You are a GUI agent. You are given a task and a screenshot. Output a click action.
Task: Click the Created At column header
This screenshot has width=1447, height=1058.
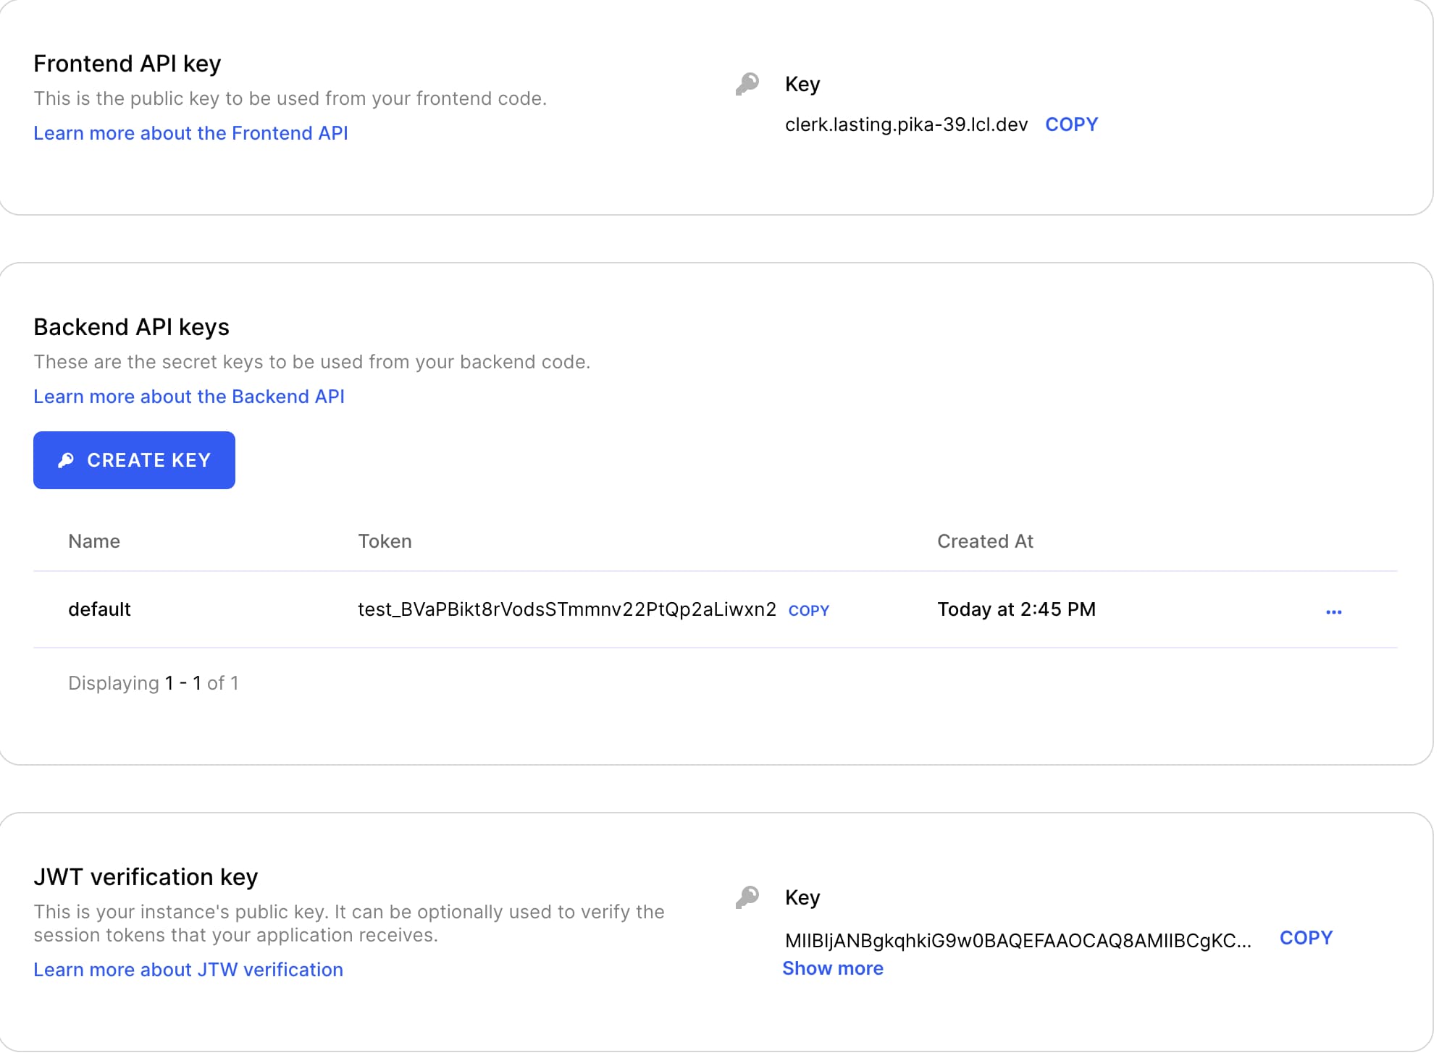(x=985, y=541)
